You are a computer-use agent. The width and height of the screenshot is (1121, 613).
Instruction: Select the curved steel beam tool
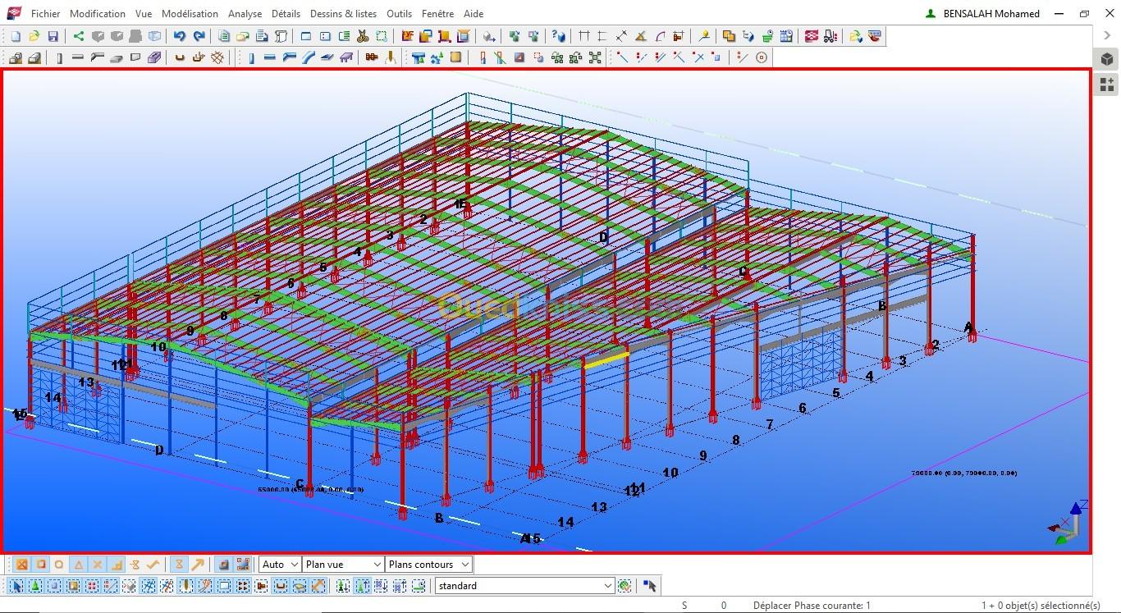308,57
